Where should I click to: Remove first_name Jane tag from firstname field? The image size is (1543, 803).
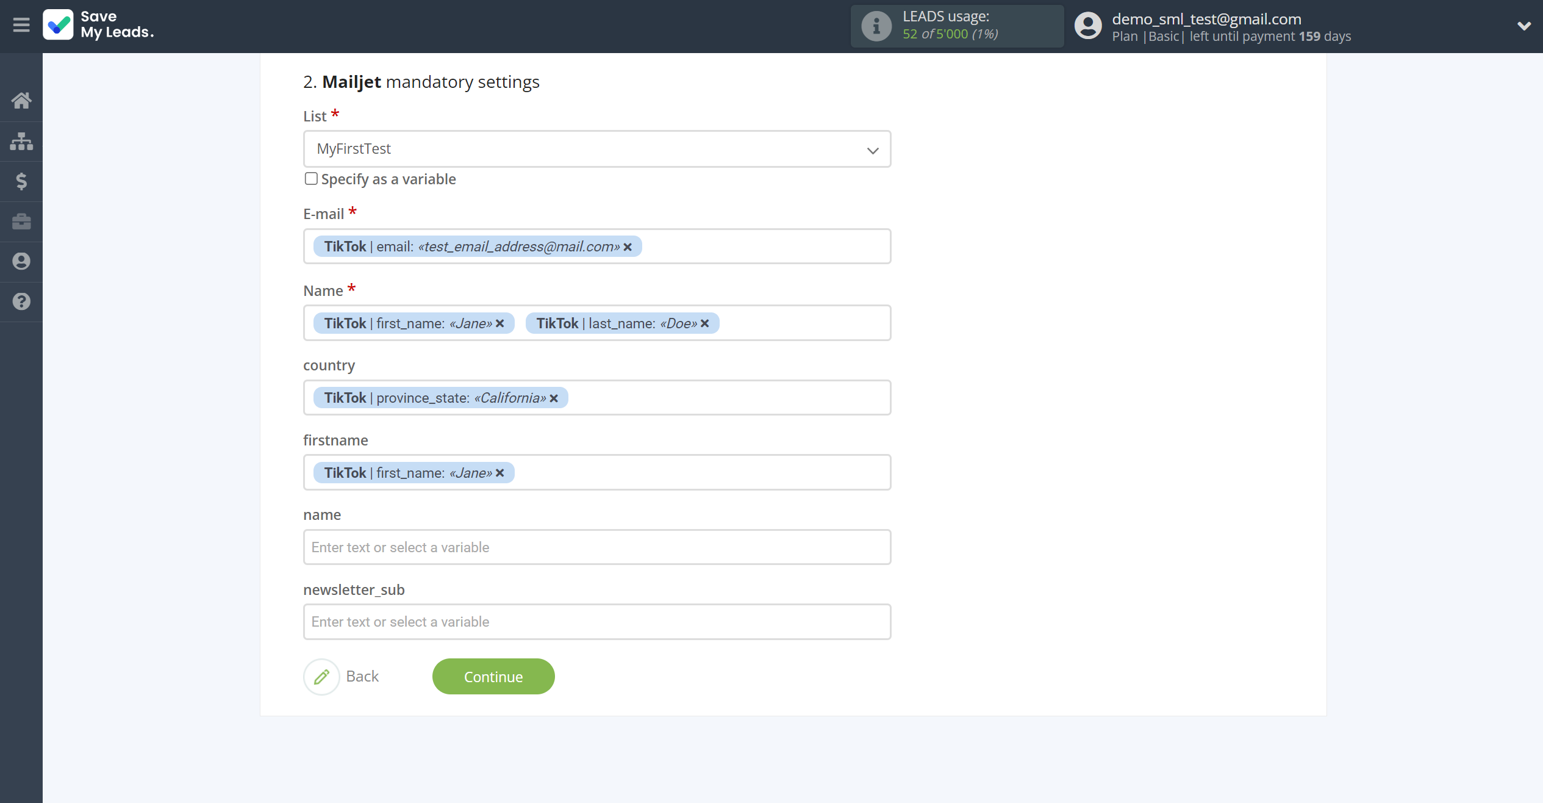tap(500, 473)
